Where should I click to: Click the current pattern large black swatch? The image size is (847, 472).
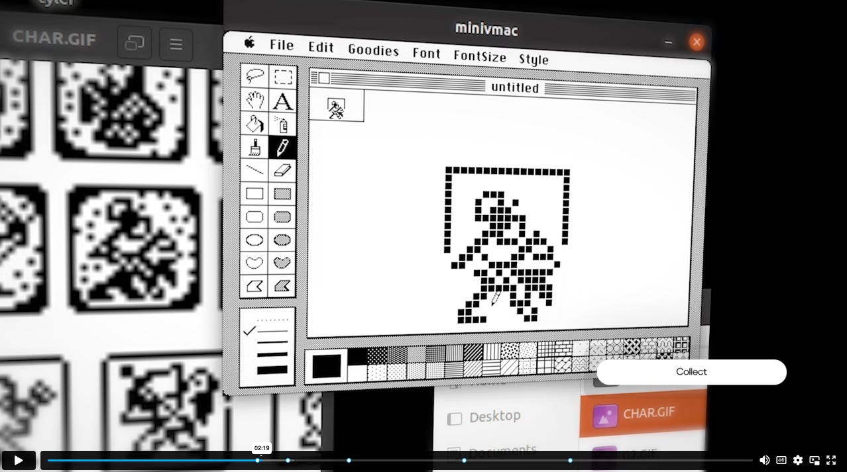pos(326,366)
